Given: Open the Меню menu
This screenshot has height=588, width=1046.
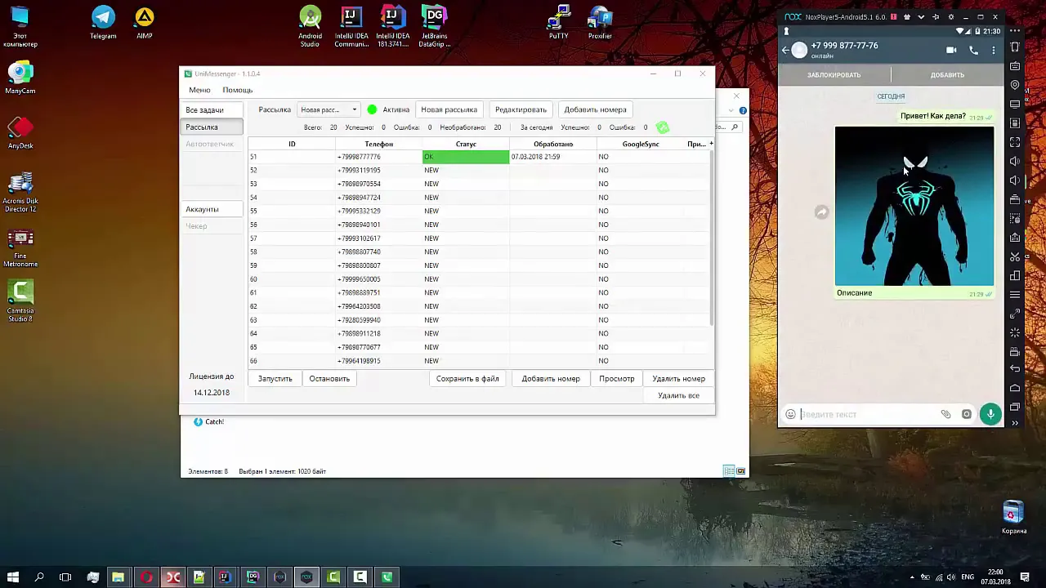Looking at the screenshot, I should click(x=199, y=90).
